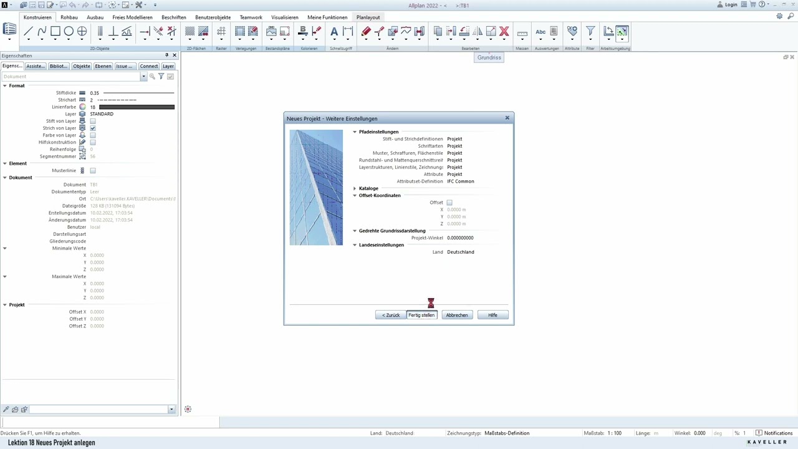Viewport: 798px width, 449px height.
Task: Click the Raster grid icon
Action: (221, 31)
